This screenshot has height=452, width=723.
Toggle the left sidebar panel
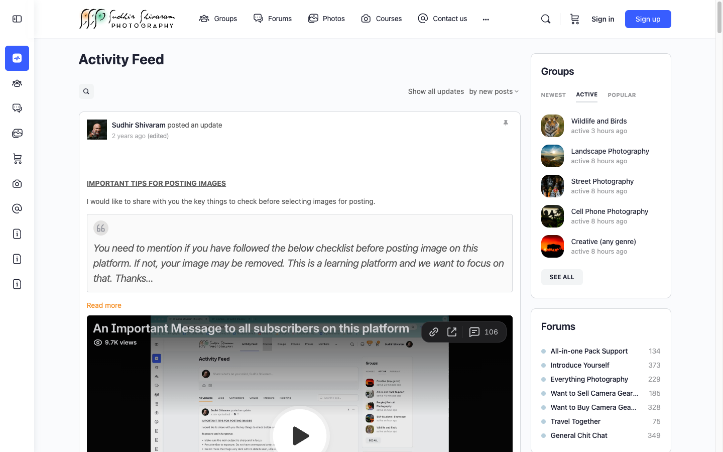pyautogui.click(x=17, y=19)
